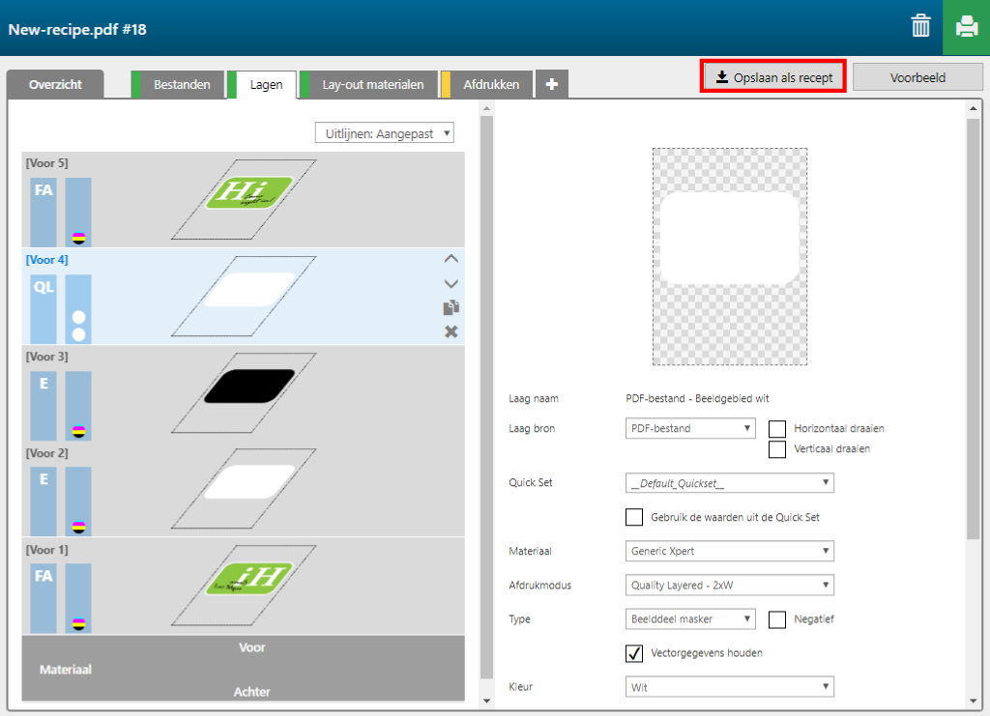Enable Verticaal draaien checkbox
Viewport: 990px width, 716px height.
777,449
